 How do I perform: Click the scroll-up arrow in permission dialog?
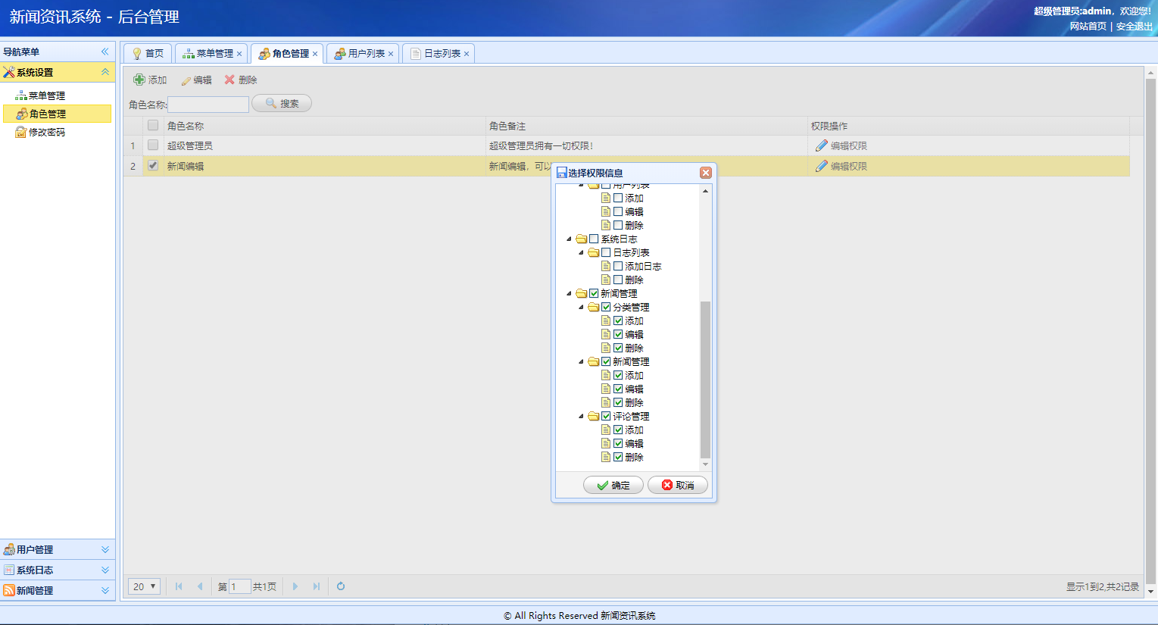pyautogui.click(x=705, y=191)
